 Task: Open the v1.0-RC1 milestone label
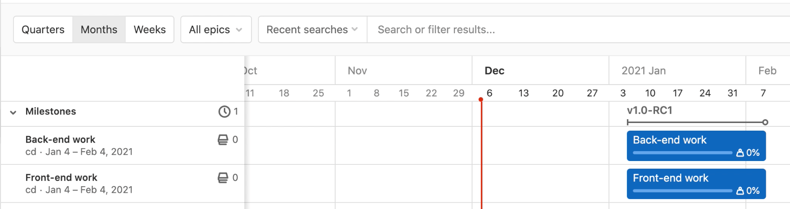[x=649, y=111]
